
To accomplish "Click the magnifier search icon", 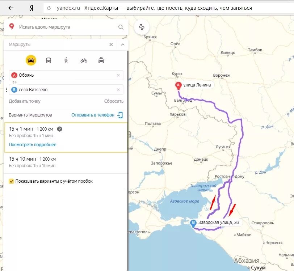I will tap(121, 27).
